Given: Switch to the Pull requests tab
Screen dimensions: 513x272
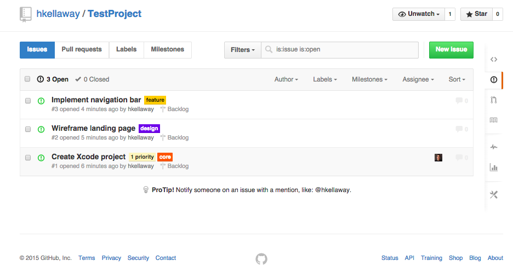Looking at the screenshot, I should 82,50.
